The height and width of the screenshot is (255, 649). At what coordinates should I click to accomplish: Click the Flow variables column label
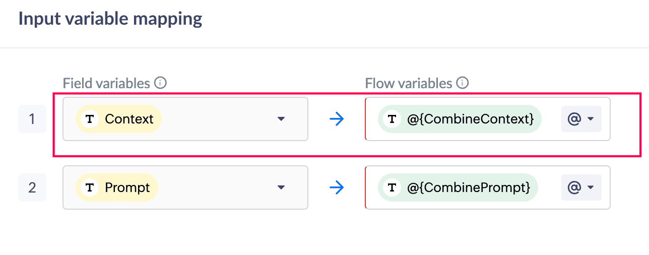(x=409, y=83)
